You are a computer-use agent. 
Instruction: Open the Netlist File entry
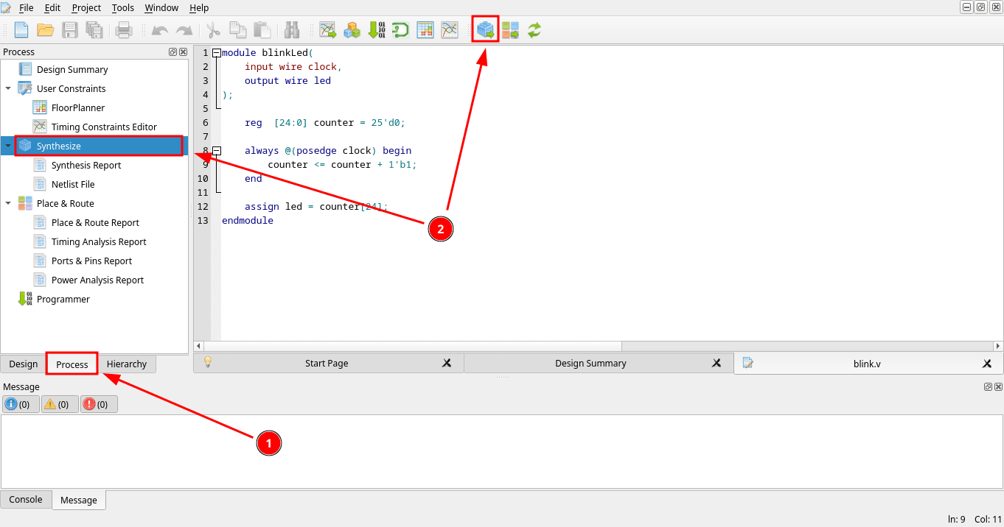[73, 184]
